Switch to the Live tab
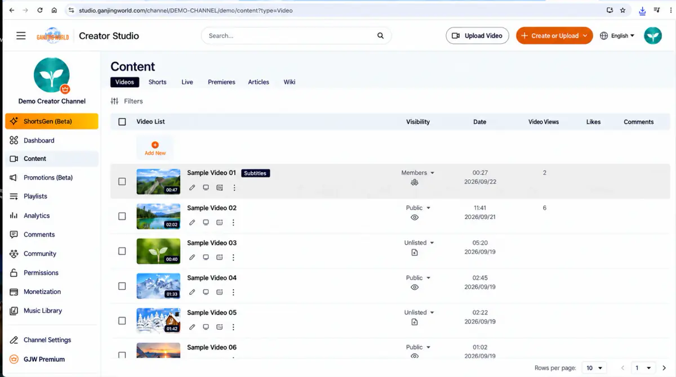 [x=187, y=82]
